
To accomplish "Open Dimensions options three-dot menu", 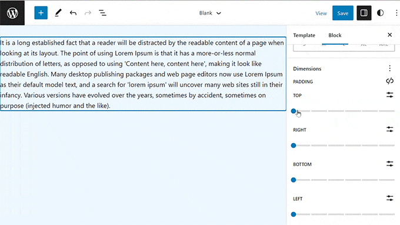I will click(x=389, y=68).
